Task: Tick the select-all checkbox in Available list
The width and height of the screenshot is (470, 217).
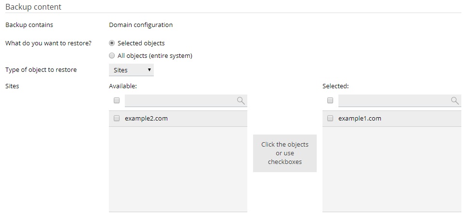Action: tap(116, 101)
